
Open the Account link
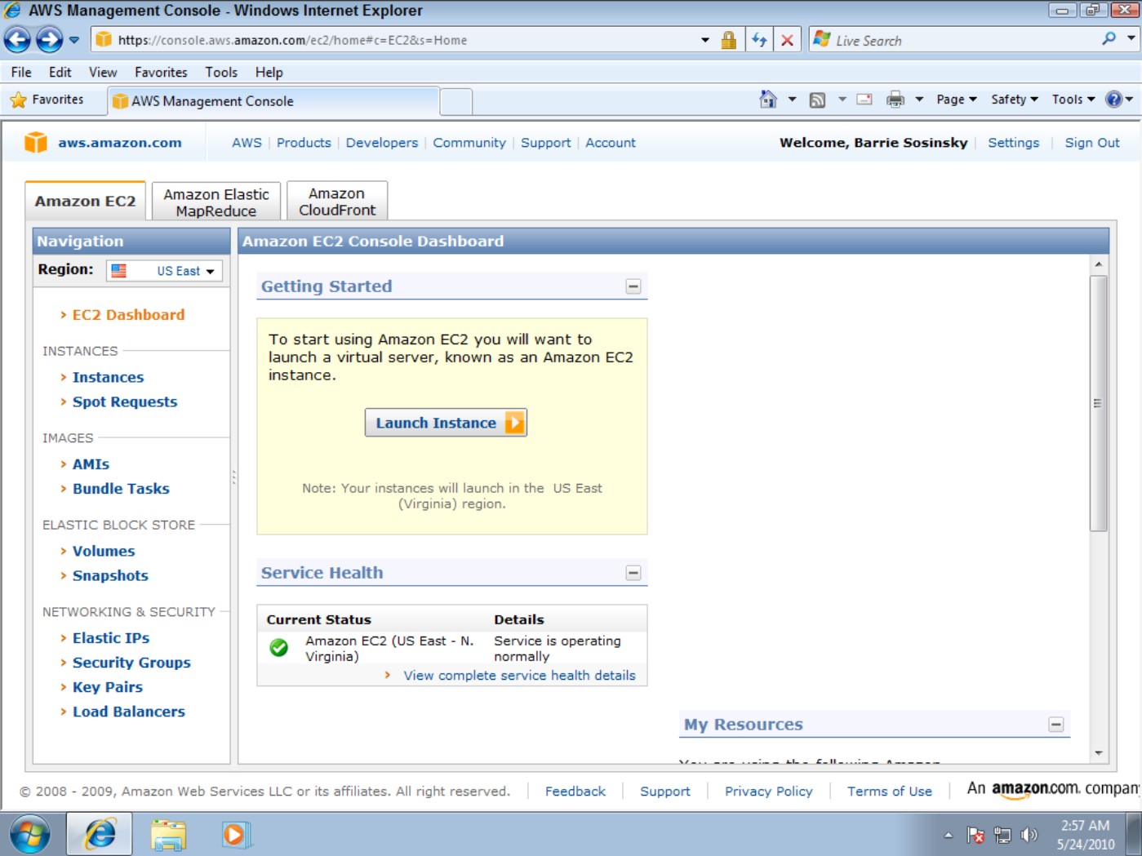611,143
